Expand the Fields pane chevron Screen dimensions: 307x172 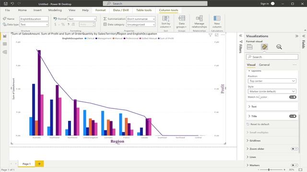pyautogui.click(x=304, y=36)
